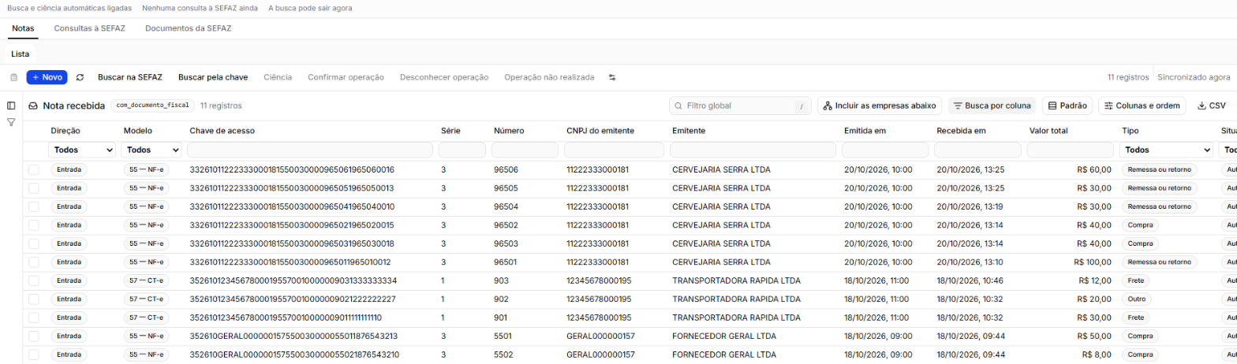Open the Modelo filter dropdown
This screenshot has width=1237, height=364.
[153, 150]
